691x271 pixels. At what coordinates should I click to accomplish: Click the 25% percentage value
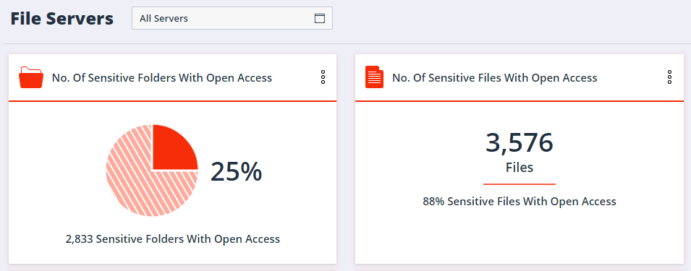pos(236,171)
